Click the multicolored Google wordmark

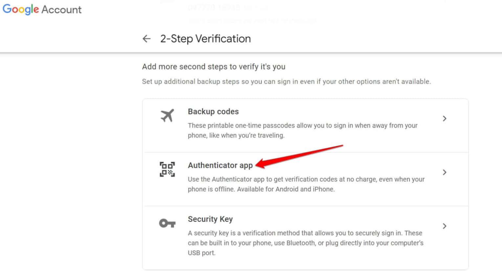coord(20,9)
